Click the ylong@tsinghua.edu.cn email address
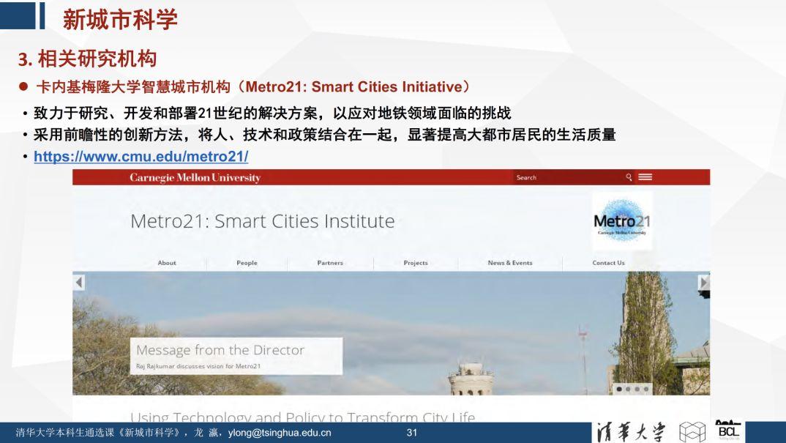This screenshot has height=443, width=786. coord(280,433)
